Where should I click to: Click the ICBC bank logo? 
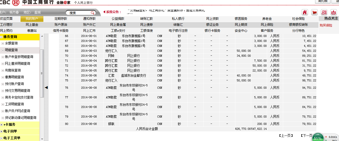(x=15, y=2)
